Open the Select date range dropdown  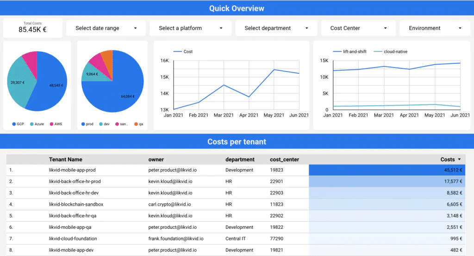pyautogui.click(x=106, y=28)
